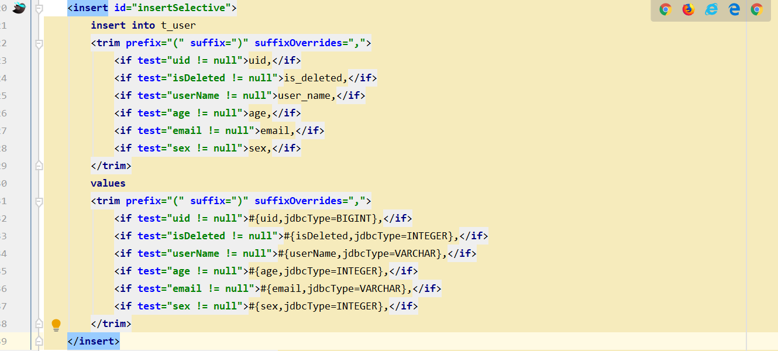
Task: Click fold end marker at first closing trim
Action: pos(39,166)
